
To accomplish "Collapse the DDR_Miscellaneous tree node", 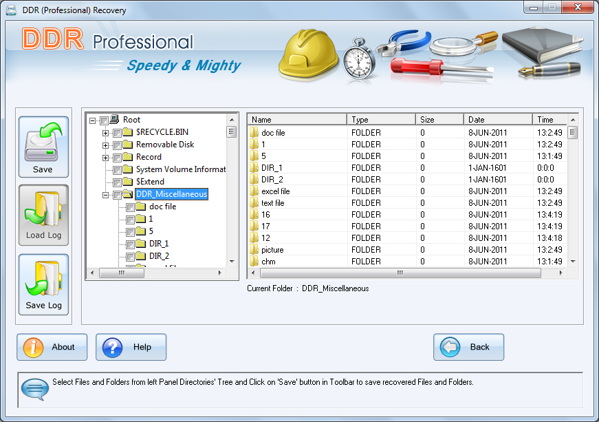I will [x=106, y=195].
